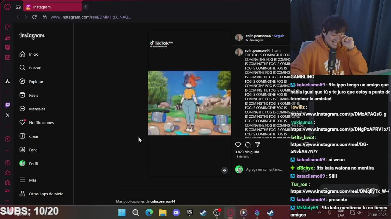This screenshot has width=391, height=219.
Task: Click colin.pearson44 avatar in post header
Action: [x=239, y=37]
